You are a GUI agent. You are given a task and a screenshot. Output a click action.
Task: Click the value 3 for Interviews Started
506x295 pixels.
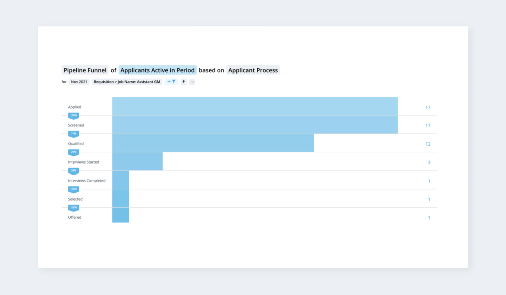point(429,162)
